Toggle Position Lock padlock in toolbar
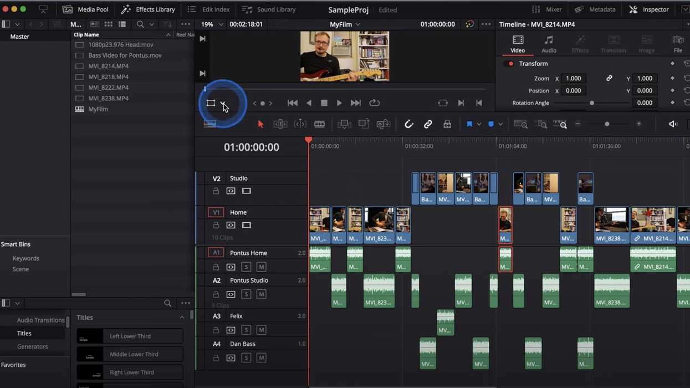 447,124
